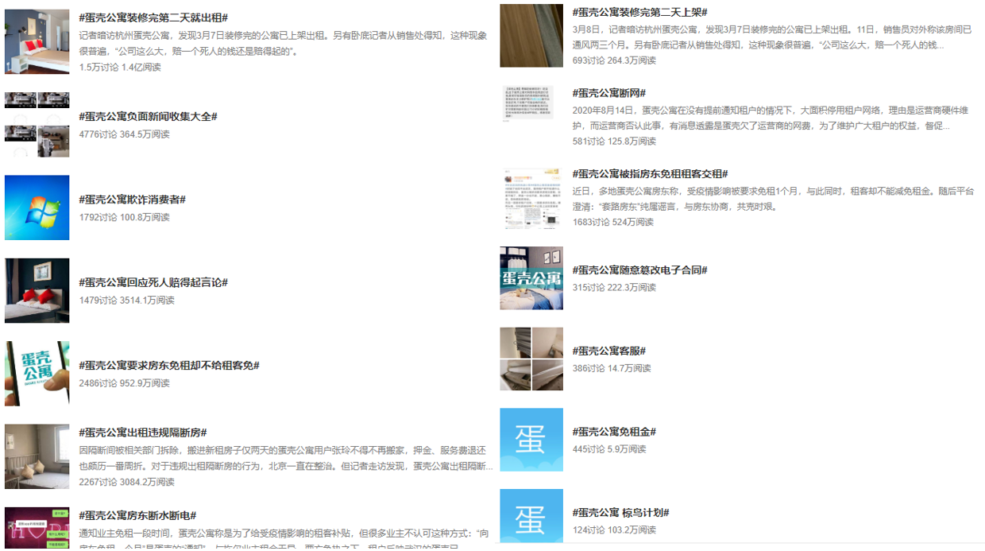Open topic #蛋壳公寓免租金#
Viewport: 985px width, 551px height.
(614, 432)
